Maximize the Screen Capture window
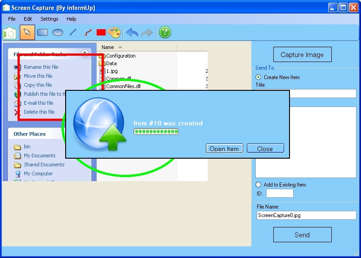The width and height of the screenshot is (361, 258). click(x=343, y=8)
